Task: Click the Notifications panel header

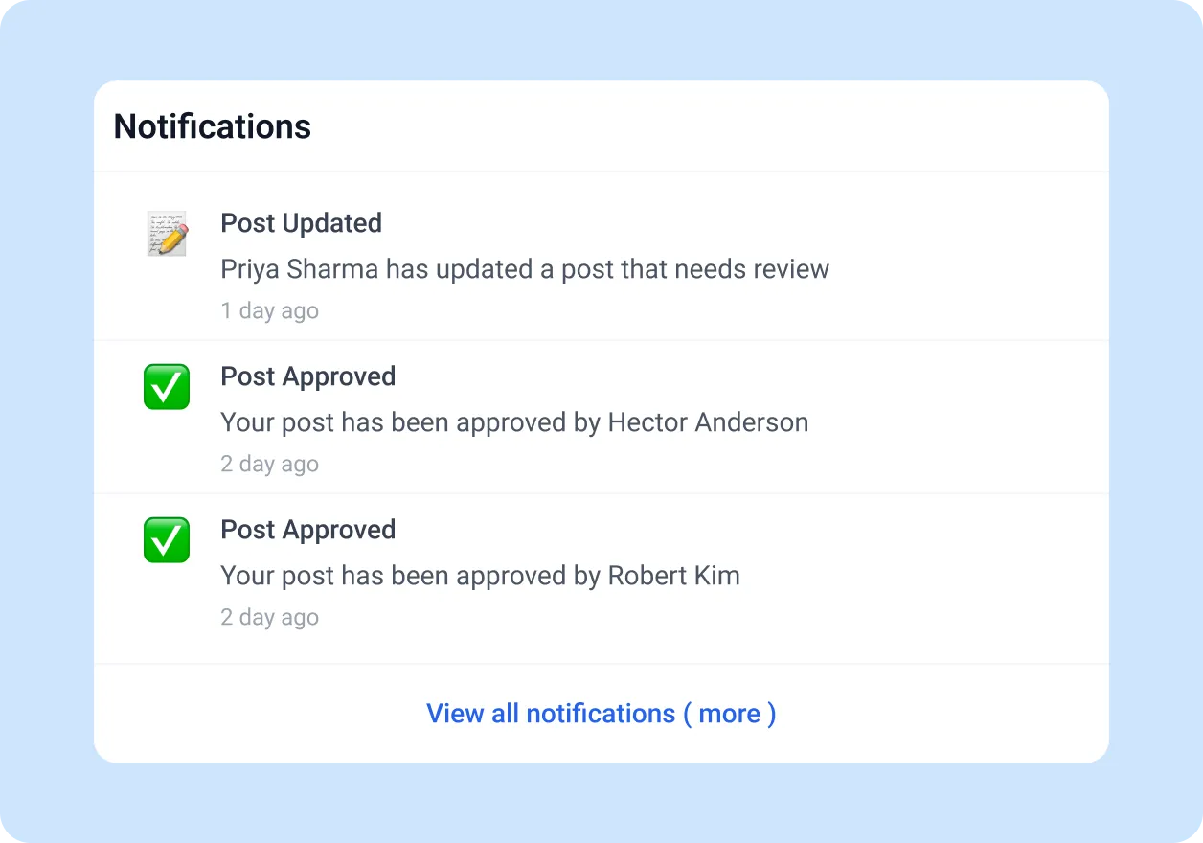Action: (x=212, y=125)
